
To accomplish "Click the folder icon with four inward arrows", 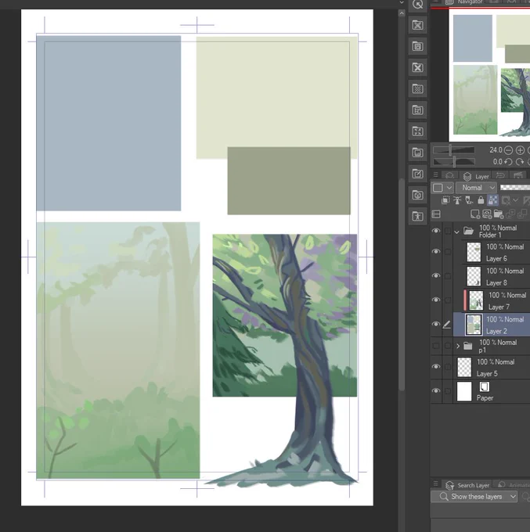I will click(417, 131).
